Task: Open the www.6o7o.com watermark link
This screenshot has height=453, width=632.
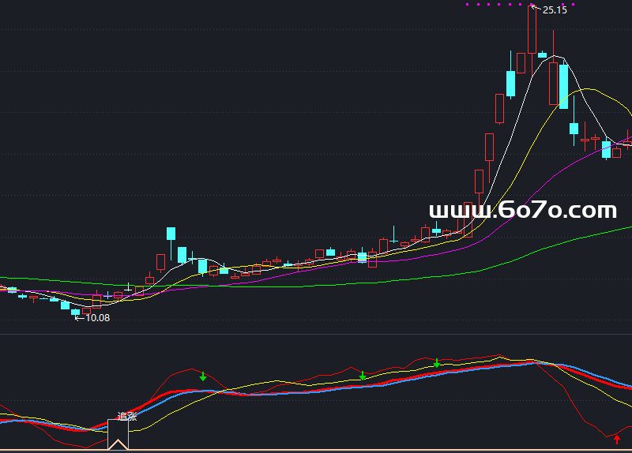Action: click(522, 211)
